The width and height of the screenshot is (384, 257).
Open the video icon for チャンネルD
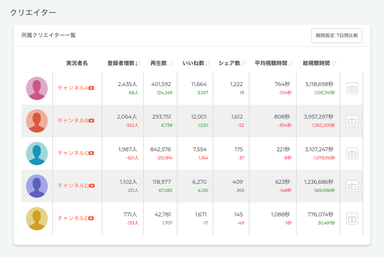point(352,186)
